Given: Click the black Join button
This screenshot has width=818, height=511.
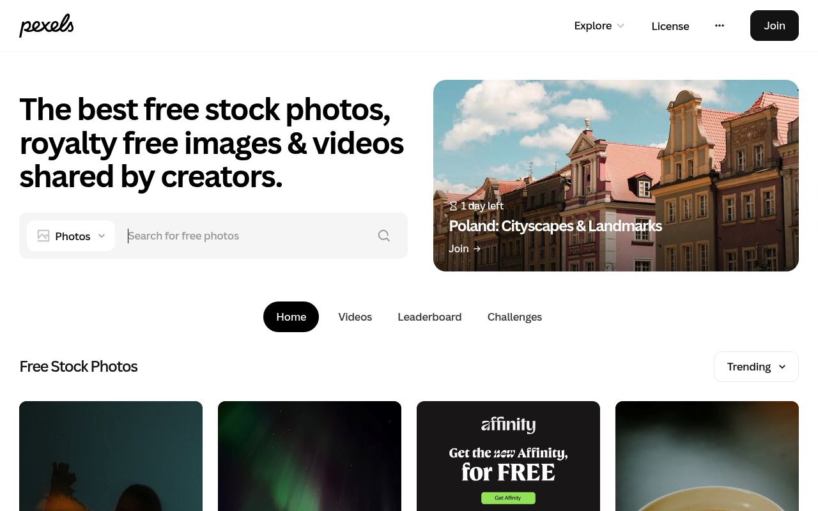Looking at the screenshot, I should click(x=775, y=26).
